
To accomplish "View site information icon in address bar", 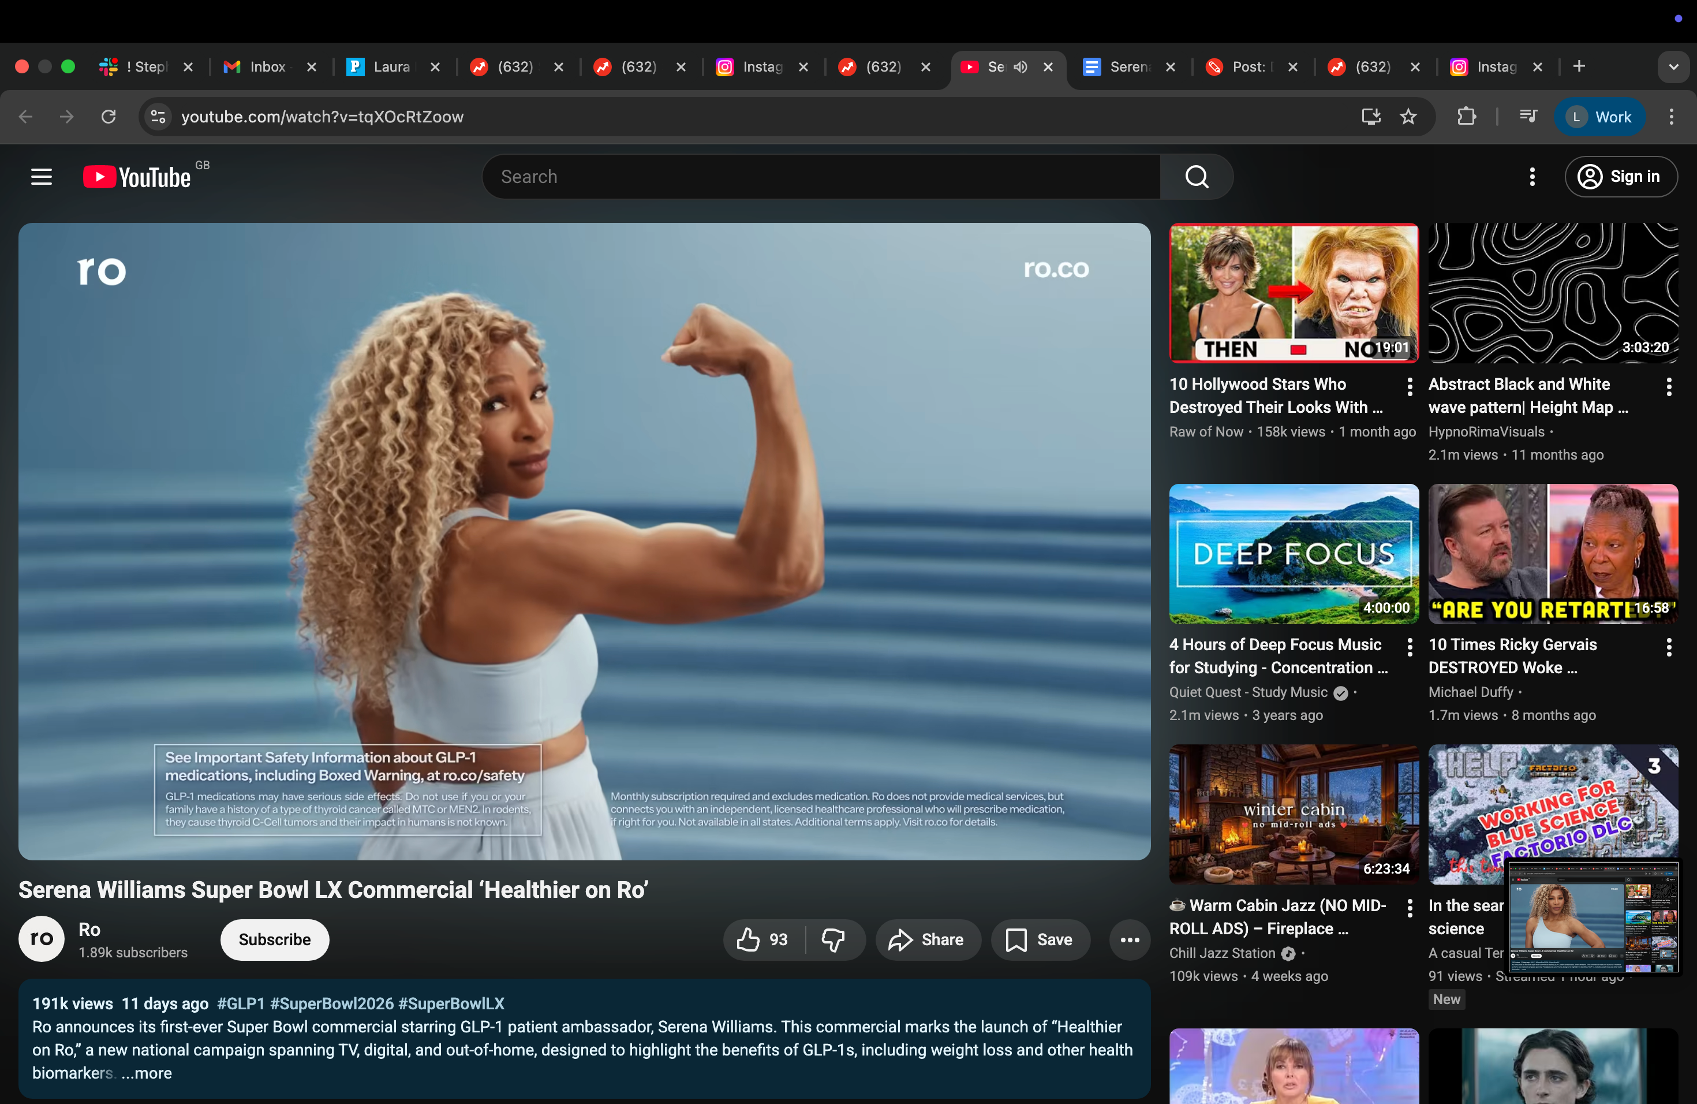I will 158,116.
